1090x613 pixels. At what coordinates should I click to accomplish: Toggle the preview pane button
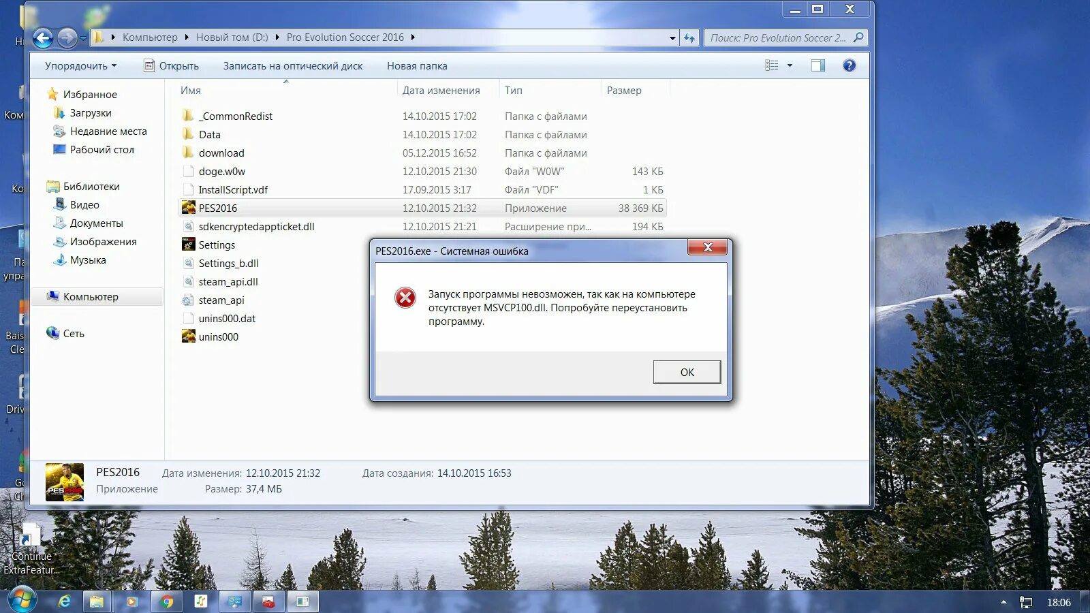point(817,65)
